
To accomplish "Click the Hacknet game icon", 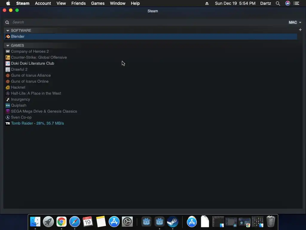I will 7,87.
